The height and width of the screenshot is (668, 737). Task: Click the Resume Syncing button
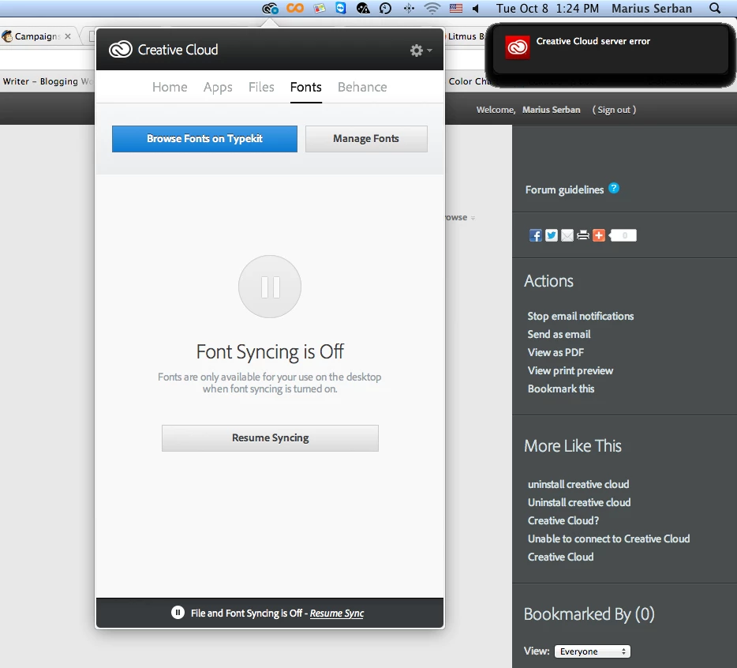click(271, 438)
